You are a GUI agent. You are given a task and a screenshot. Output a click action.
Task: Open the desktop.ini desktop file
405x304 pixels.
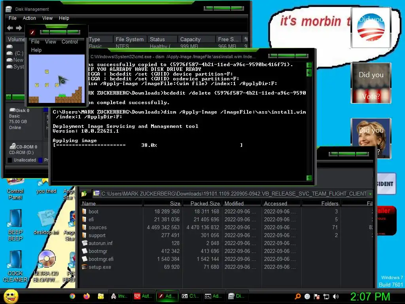(x=46, y=222)
